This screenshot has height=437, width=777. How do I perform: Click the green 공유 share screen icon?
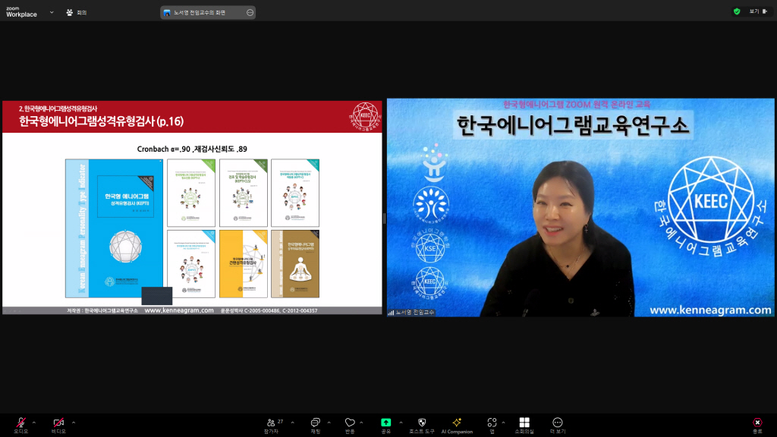pyautogui.click(x=385, y=422)
